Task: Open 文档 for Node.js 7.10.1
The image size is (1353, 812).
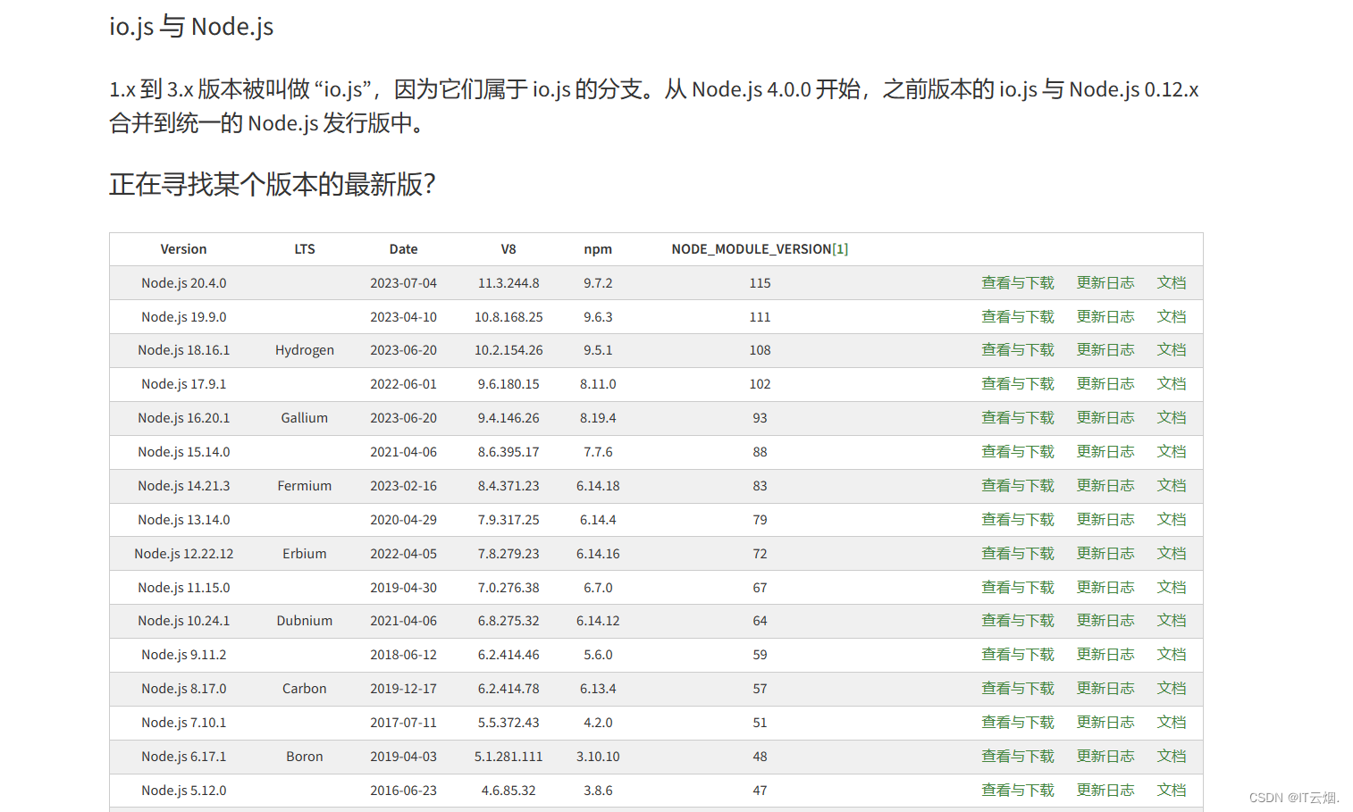Action: coord(1172,723)
